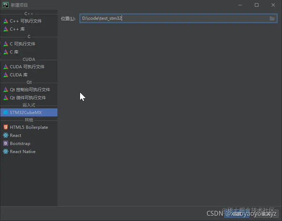Viewport: 282px width, 221px height.
Task: Close the 新建项目 dialog
Action: click(273, 5)
